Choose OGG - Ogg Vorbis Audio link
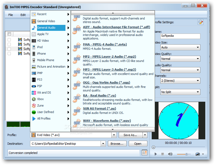The height and width of the screenshot is (165, 215). point(106,82)
